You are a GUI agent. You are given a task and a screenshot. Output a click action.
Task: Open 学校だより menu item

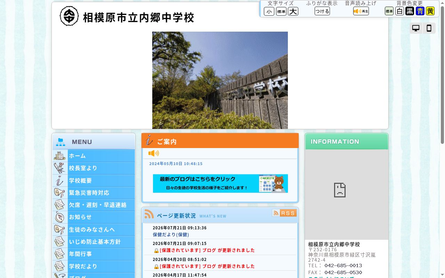94,267
